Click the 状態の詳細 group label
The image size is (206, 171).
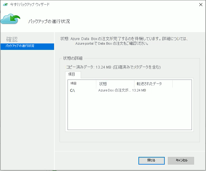(x=73, y=58)
